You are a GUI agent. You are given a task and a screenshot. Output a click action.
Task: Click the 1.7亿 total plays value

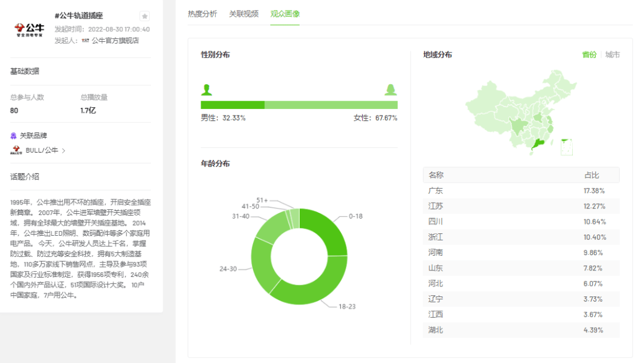[x=88, y=110]
